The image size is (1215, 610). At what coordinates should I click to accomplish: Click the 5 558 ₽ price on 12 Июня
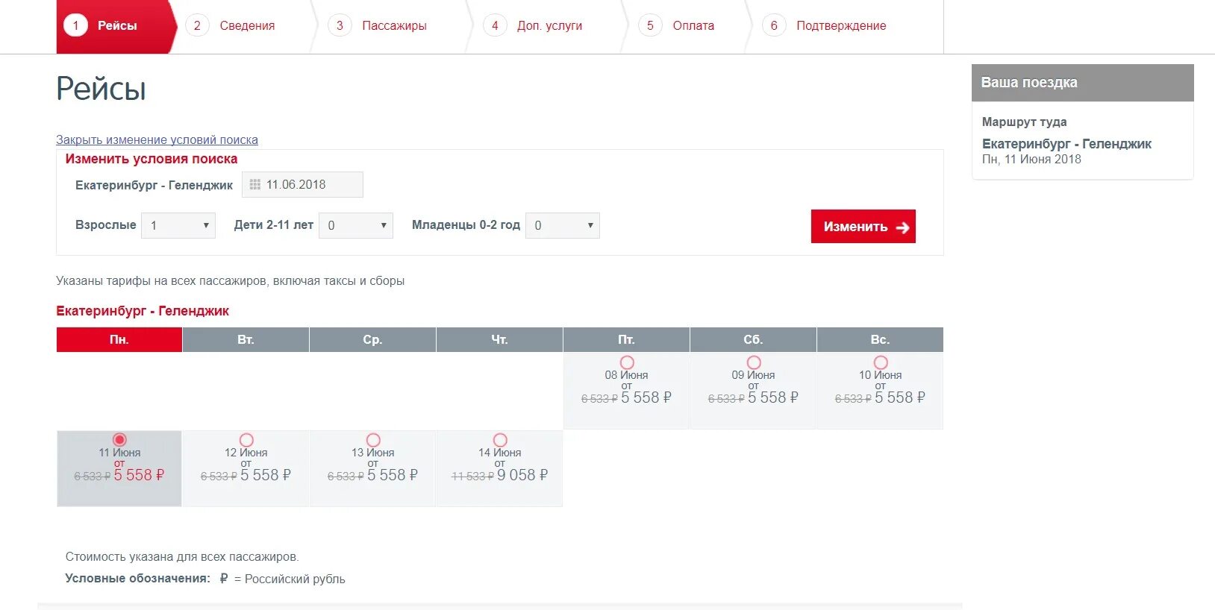[x=266, y=475]
